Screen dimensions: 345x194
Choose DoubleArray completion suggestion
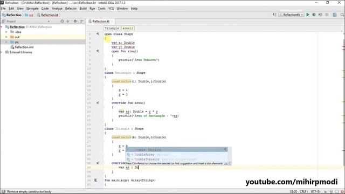(x=177, y=155)
